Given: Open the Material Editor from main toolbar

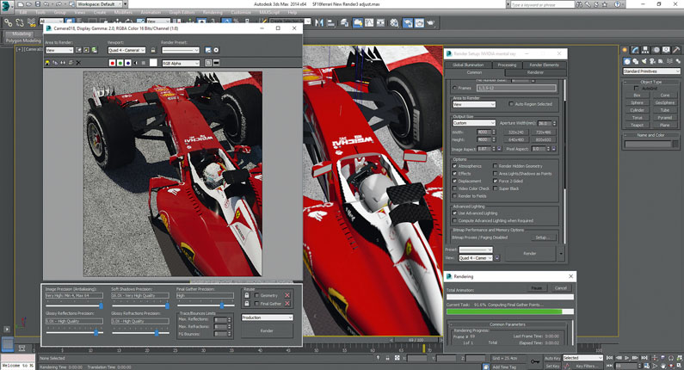Looking at the screenshot, I should point(394,22).
